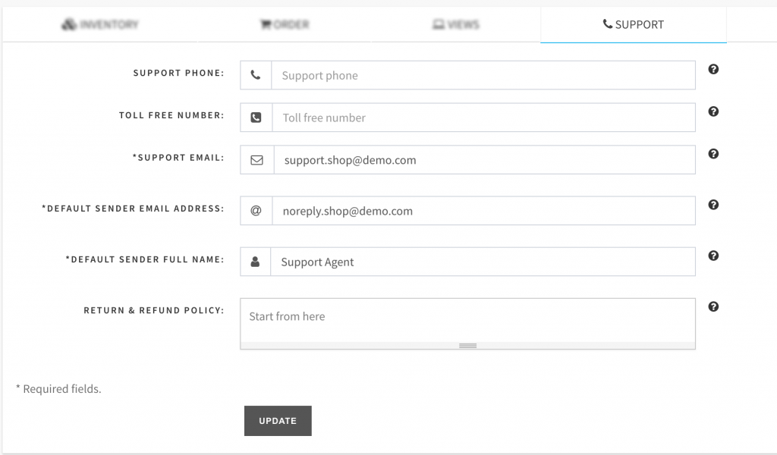Open help for Return & Refund Policy
The width and height of the screenshot is (777, 455).
713,306
